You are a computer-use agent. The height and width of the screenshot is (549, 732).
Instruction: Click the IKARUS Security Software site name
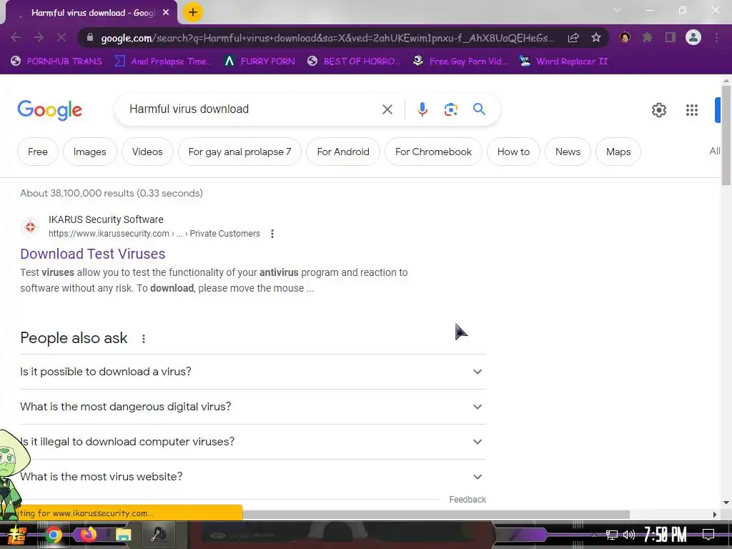click(106, 219)
